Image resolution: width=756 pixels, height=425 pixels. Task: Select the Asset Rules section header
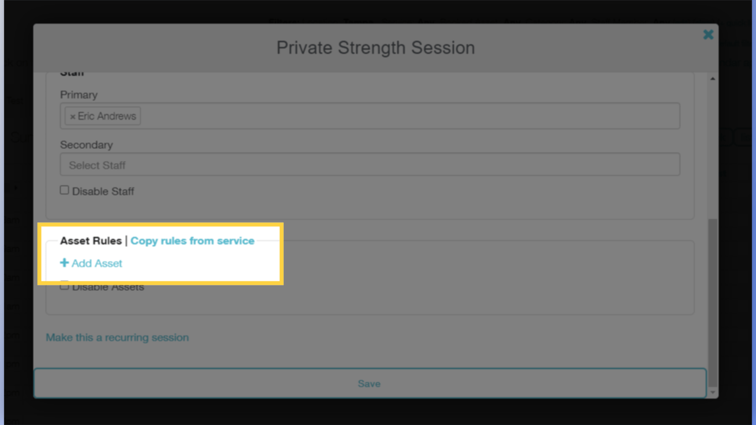click(91, 241)
